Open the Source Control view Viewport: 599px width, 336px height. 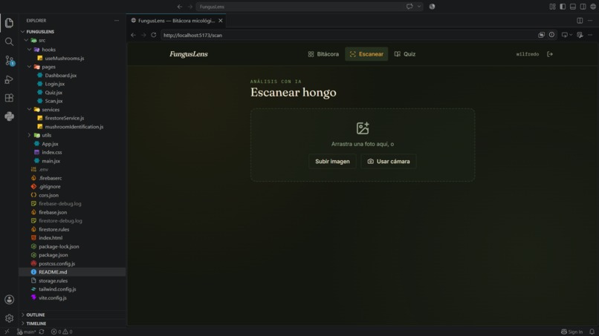click(x=9, y=61)
